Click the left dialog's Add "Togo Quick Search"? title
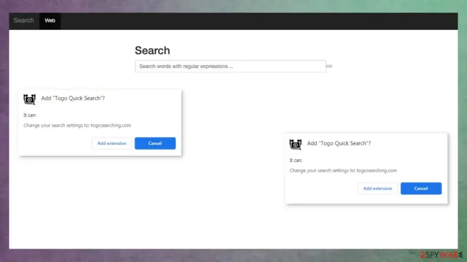The height and width of the screenshot is (262, 467). click(73, 98)
